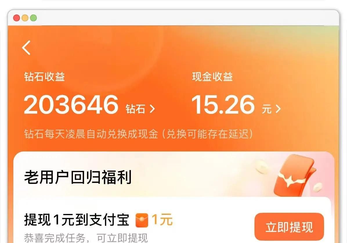Open cash details via chevron after 元
347x243 pixels.
(x=279, y=109)
